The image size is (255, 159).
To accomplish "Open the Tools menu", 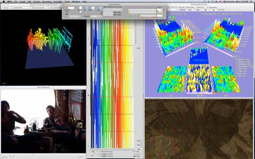I will (67, 2).
